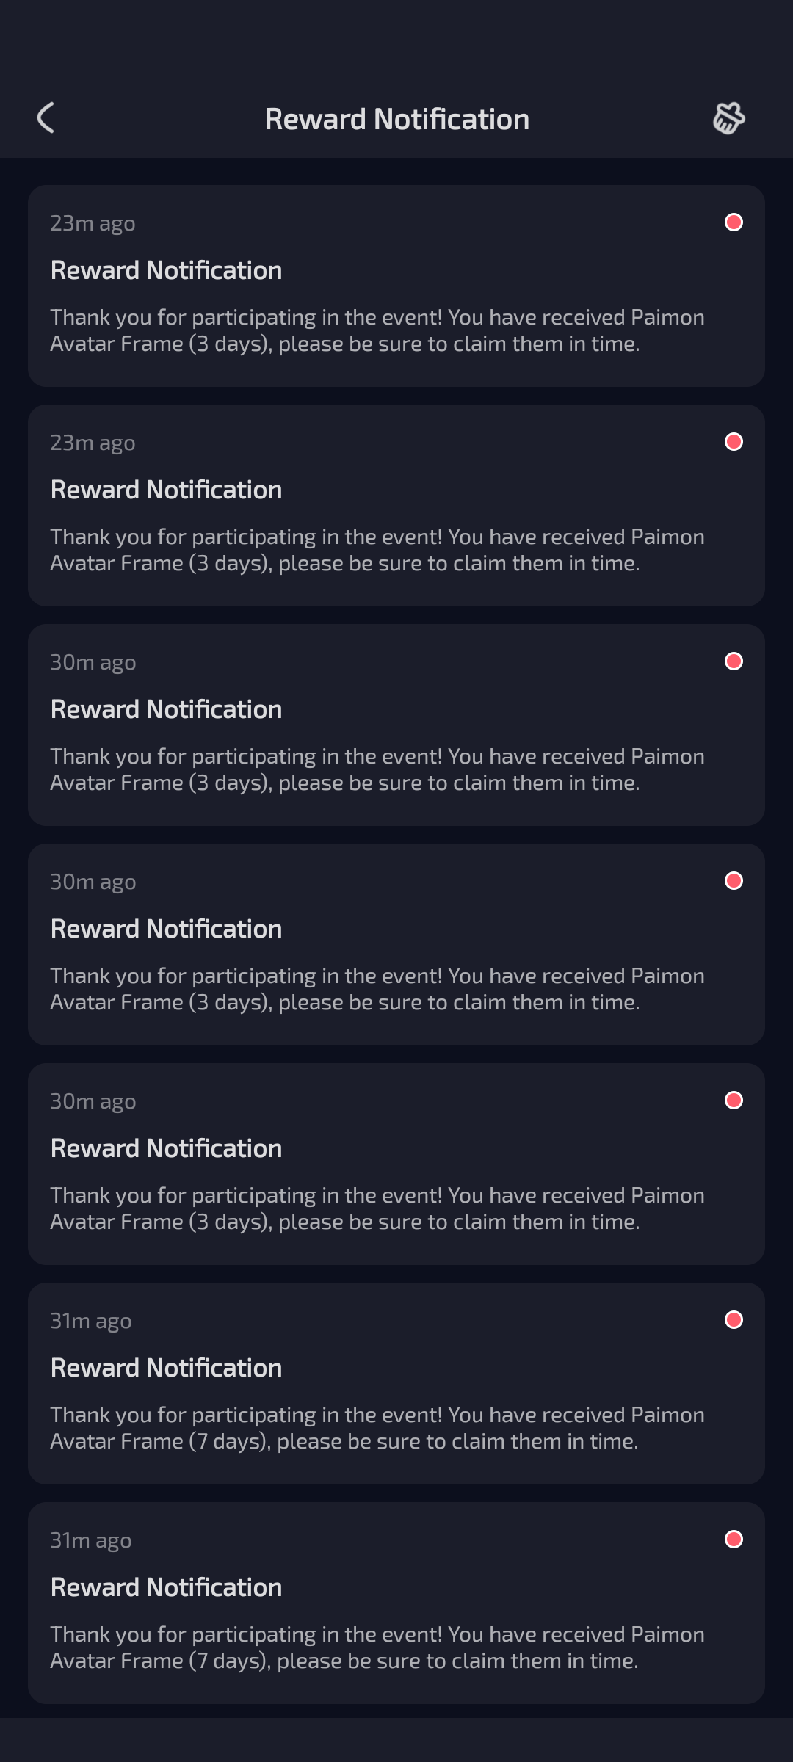The image size is (793, 1762).
Task: Open first 7 days Avatar Frame notification
Action: pos(396,1383)
